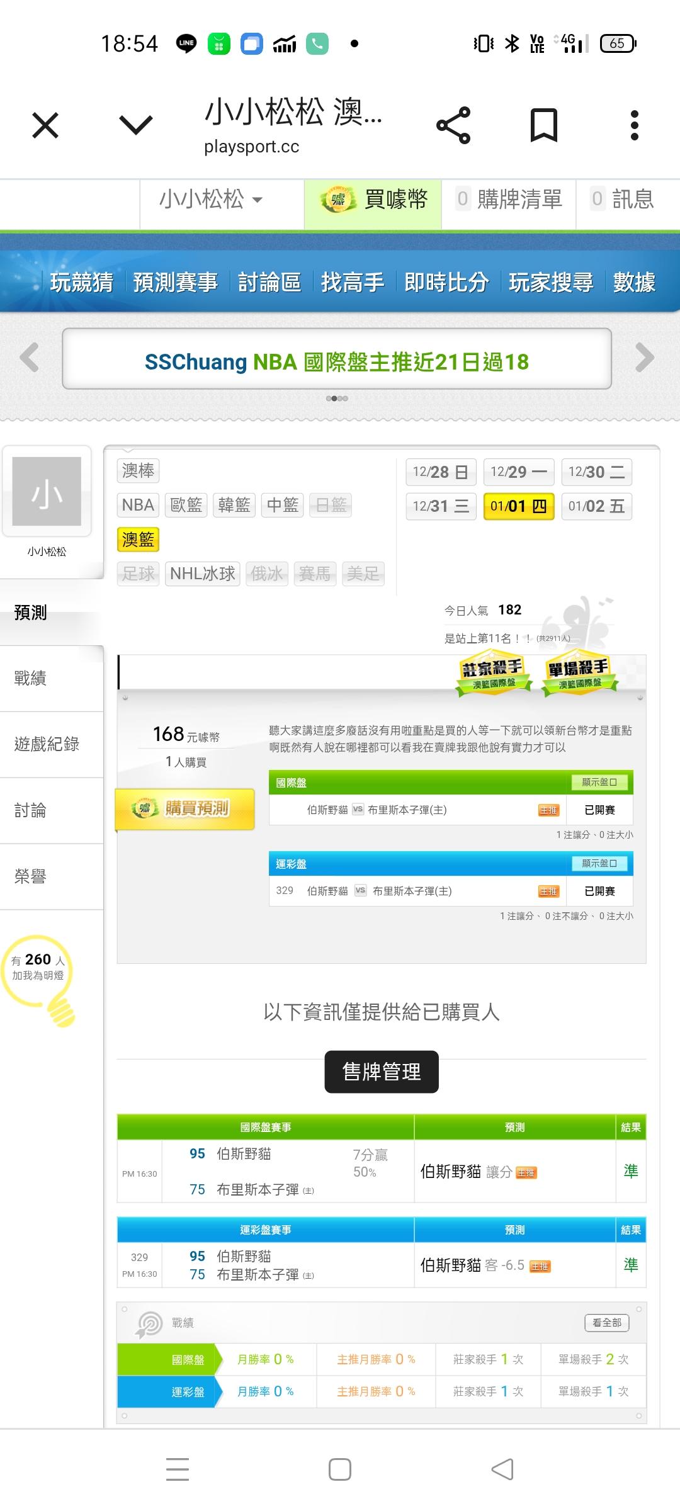Tap the 單場殺手 badge icon
Image resolution: width=680 pixels, height=1511 pixels.
579,674
